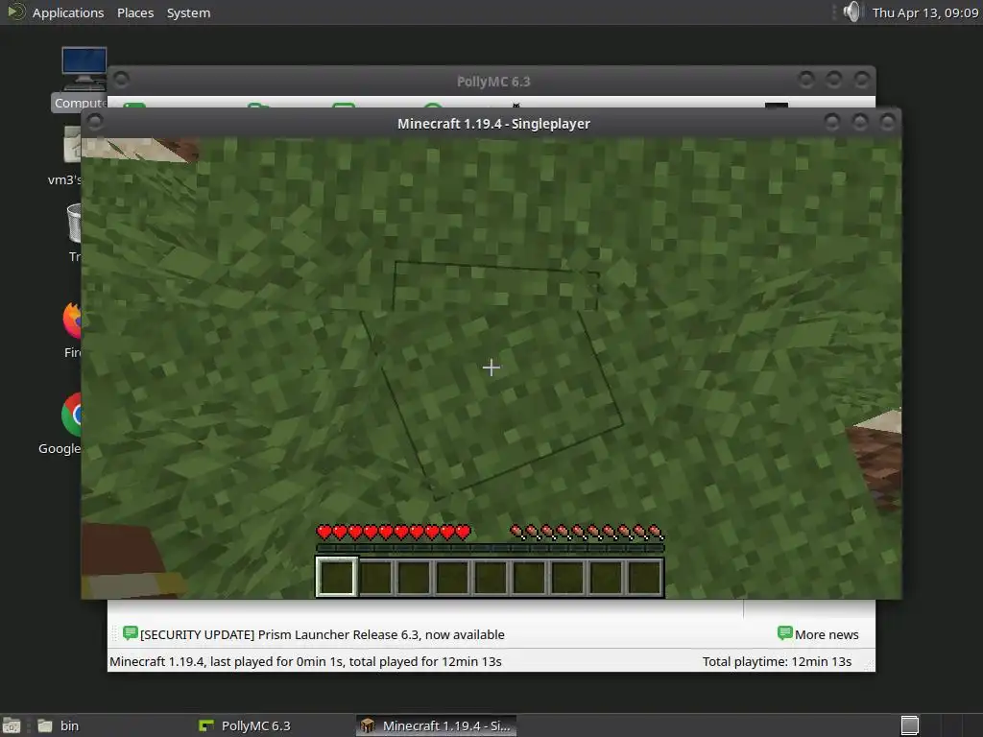Click the red hearts health bar
This screenshot has height=737, width=983.
(393, 533)
